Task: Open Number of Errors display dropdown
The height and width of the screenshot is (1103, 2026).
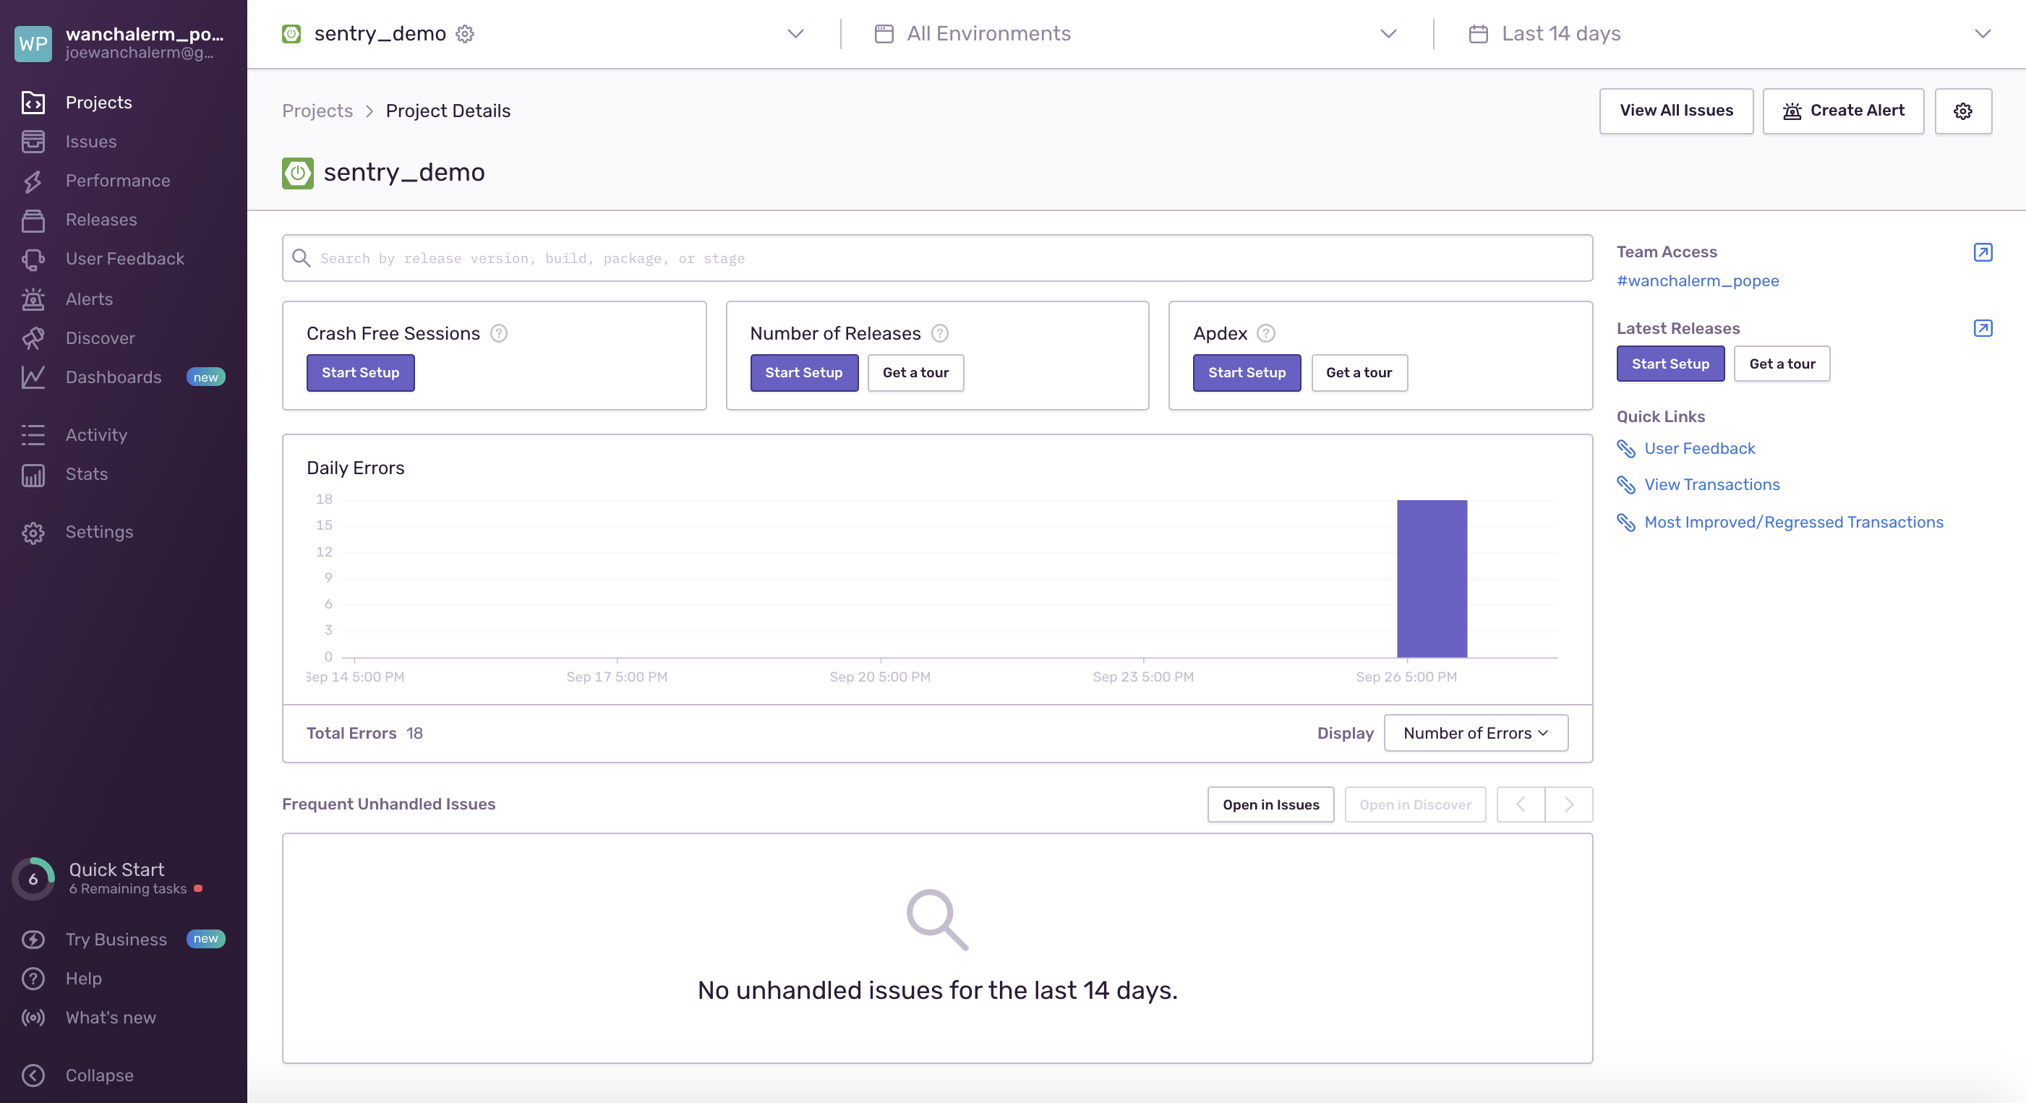Action: (x=1476, y=733)
